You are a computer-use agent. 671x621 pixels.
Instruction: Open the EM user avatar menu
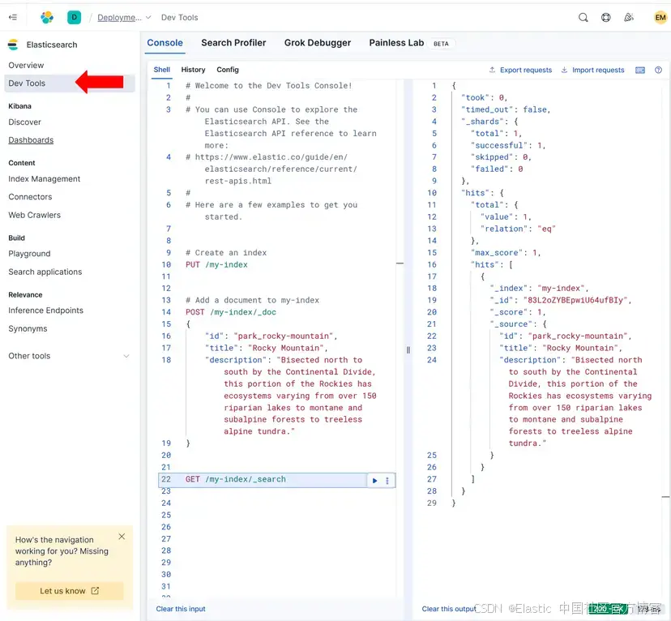[x=660, y=18]
